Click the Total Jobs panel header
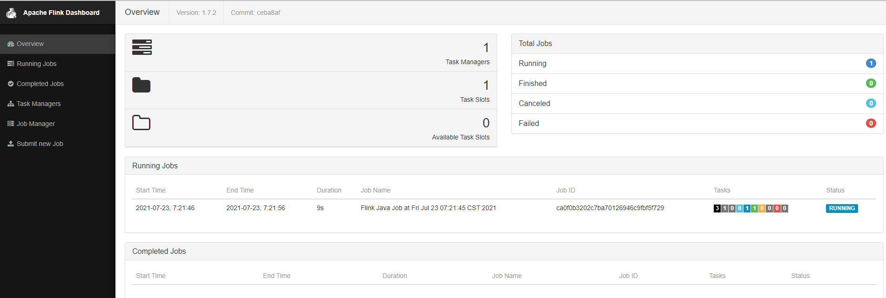886x298 pixels. point(697,44)
